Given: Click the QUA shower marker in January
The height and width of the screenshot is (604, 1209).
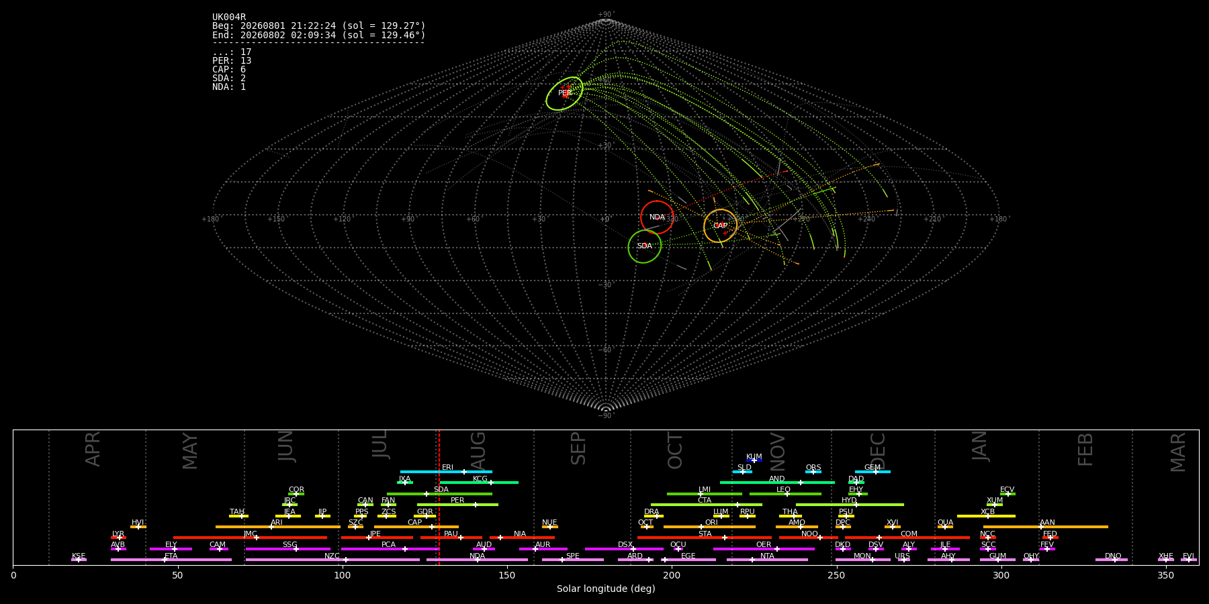Looking at the screenshot, I should click(x=945, y=527).
